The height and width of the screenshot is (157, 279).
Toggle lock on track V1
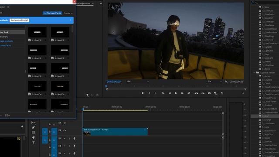click(x=49, y=132)
